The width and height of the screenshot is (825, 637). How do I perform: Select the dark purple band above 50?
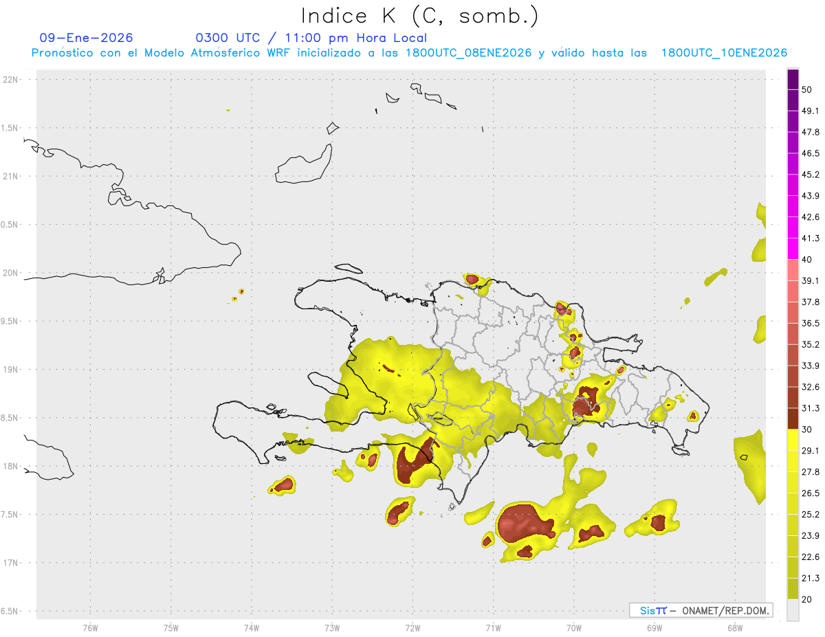tap(793, 79)
